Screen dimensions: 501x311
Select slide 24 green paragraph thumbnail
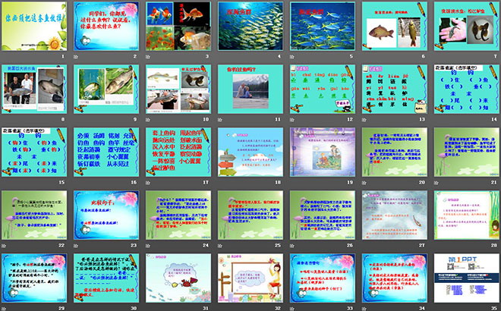178,215
